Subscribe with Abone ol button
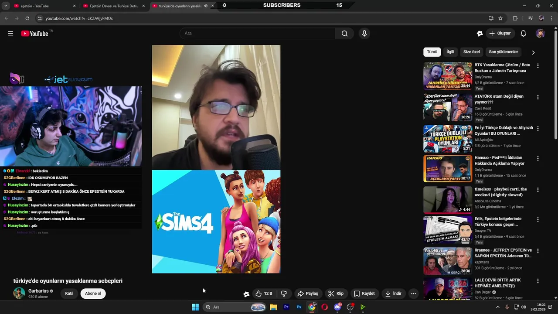Image resolution: width=558 pixels, height=314 pixels. (x=93, y=294)
